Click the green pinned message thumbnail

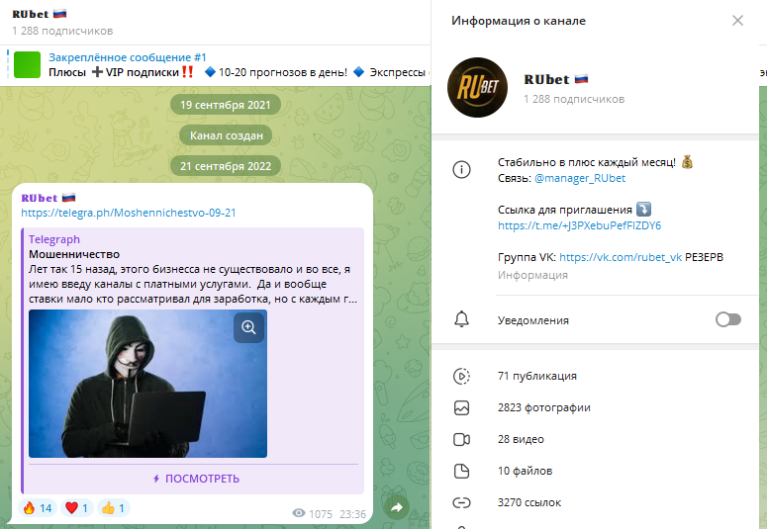point(27,65)
